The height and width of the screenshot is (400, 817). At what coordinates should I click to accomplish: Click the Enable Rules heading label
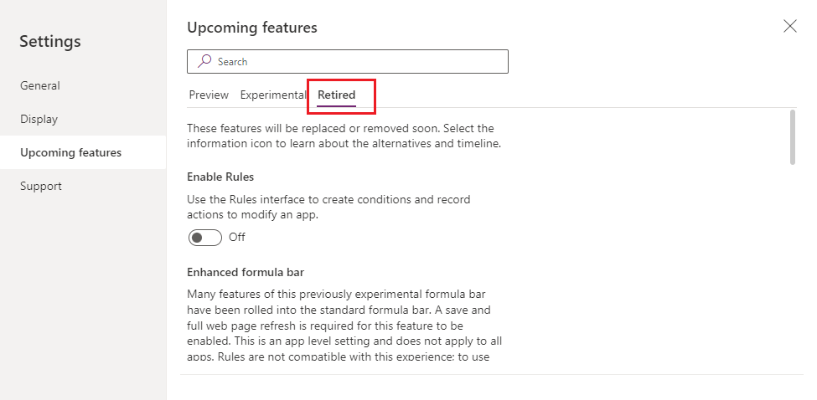click(220, 177)
